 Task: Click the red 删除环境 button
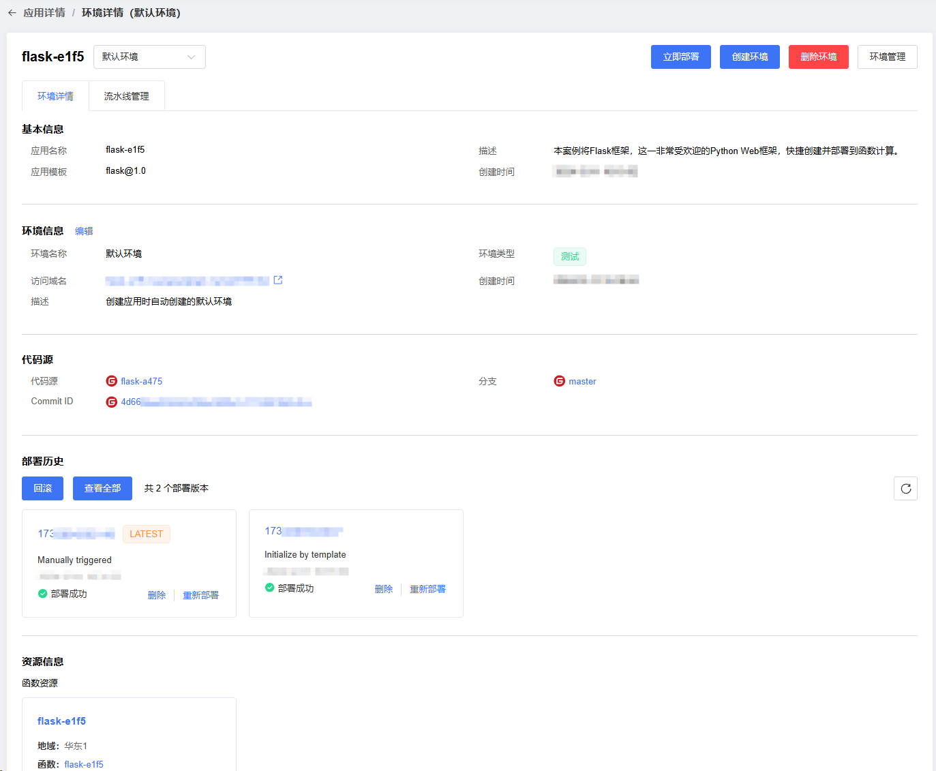point(819,57)
